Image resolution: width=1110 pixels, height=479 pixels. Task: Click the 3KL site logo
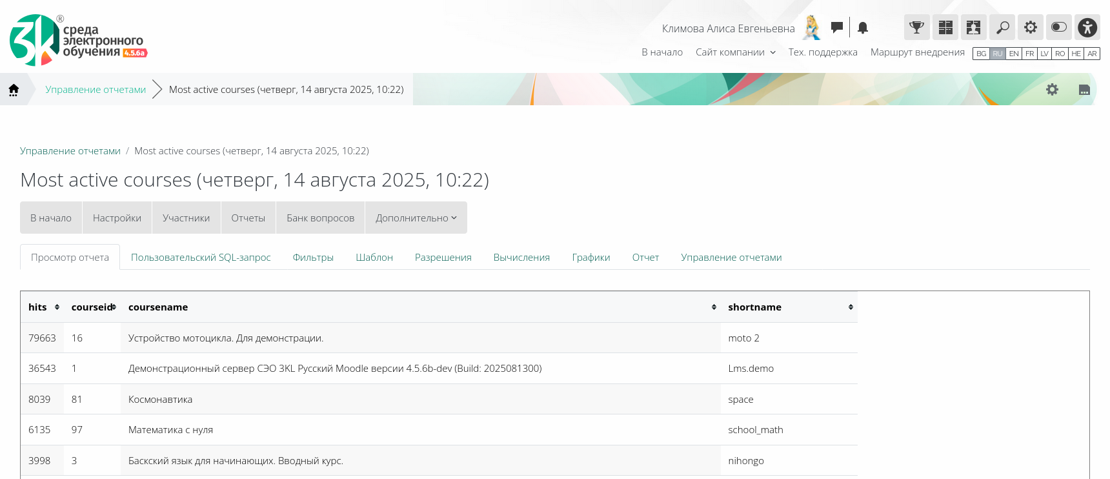(77, 40)
